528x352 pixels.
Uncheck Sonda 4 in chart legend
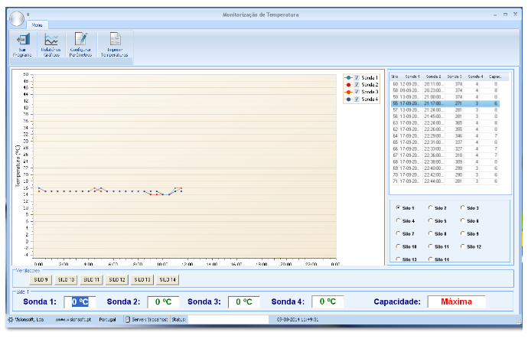click(357, 99)
